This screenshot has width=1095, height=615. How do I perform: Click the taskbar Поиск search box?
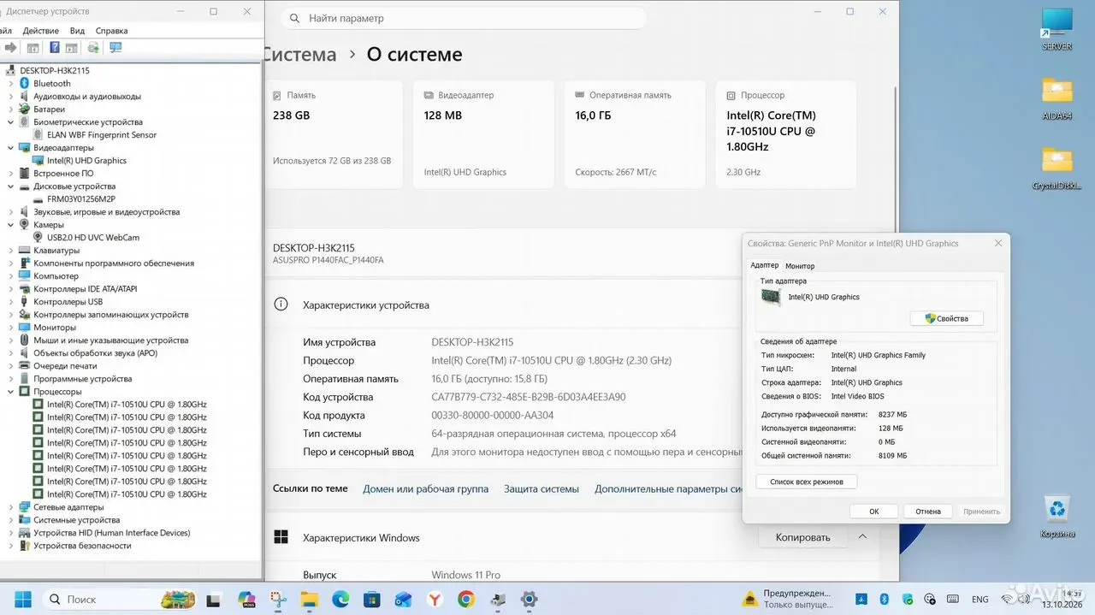tap(119, 599)
